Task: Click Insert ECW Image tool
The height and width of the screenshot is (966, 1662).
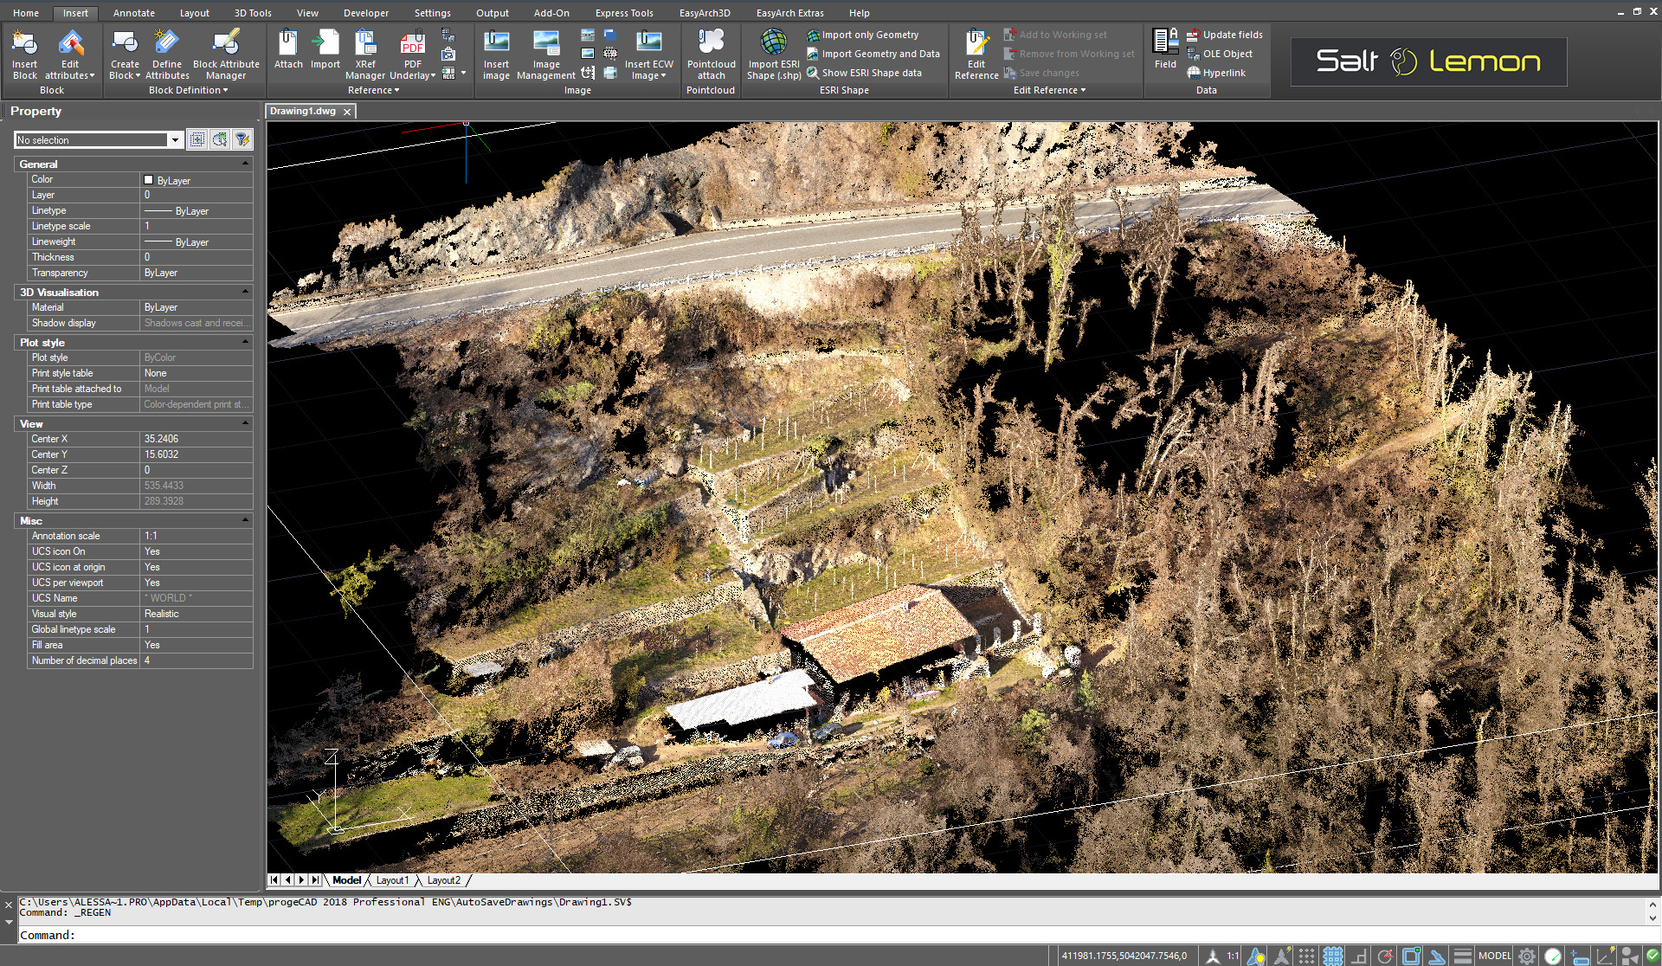Action: point(648,43)
